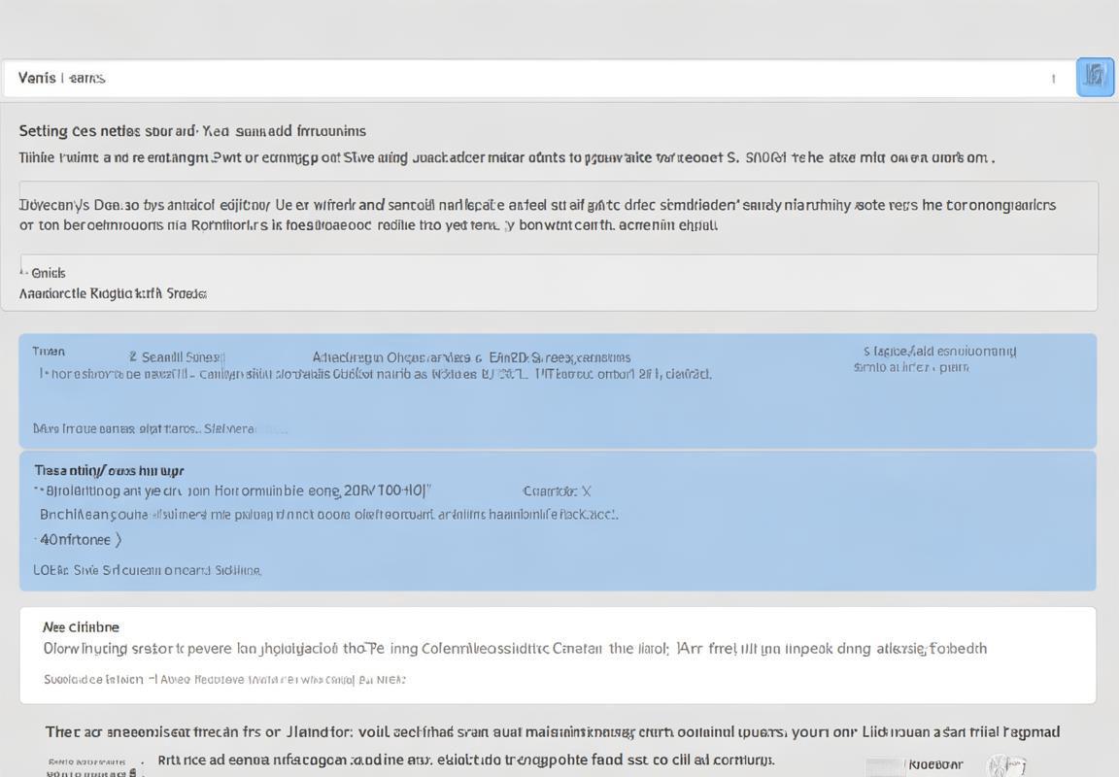
Task: Click the gray thumbnail left of bottom-right label
Action: click(x=883, y=766)
